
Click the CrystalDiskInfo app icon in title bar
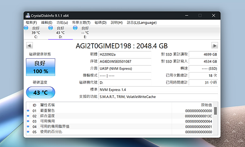[x=28, y=16]
